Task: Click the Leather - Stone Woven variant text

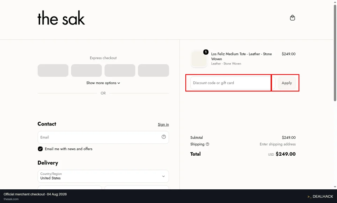Action: (x=226, y=64)
